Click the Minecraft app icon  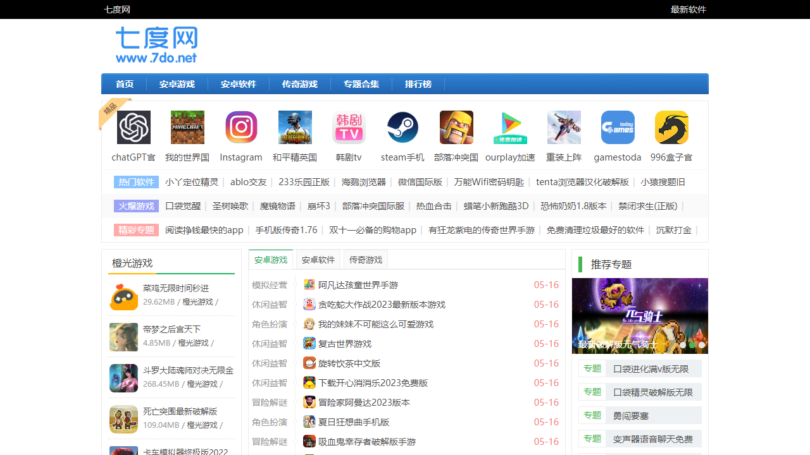point(187,128)
